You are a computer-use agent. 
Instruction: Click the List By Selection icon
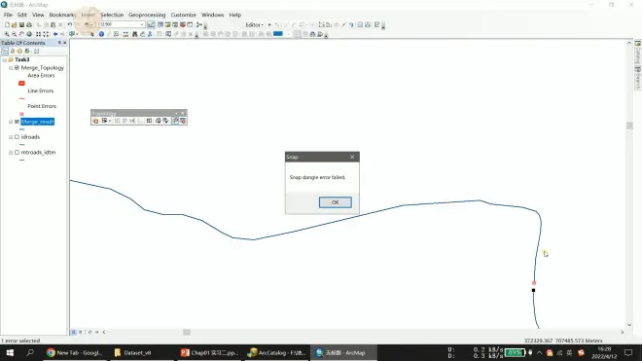(27, 52)
